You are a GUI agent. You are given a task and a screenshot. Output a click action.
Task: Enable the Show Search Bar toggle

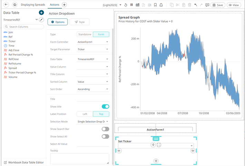tap(105, 129)
